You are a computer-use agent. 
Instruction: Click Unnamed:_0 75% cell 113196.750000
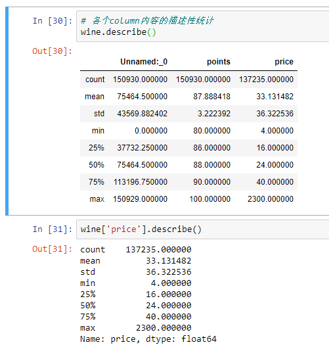tap(141, 182)
